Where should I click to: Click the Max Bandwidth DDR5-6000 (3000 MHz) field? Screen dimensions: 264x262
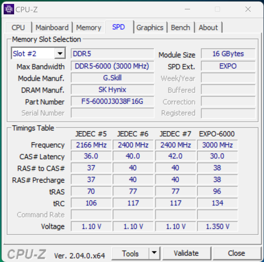click(112, 66)
